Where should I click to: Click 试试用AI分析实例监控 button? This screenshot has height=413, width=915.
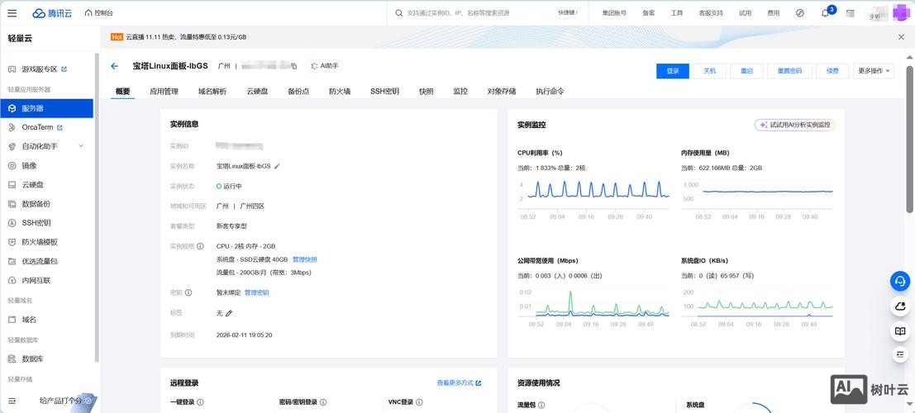[795, 125]
